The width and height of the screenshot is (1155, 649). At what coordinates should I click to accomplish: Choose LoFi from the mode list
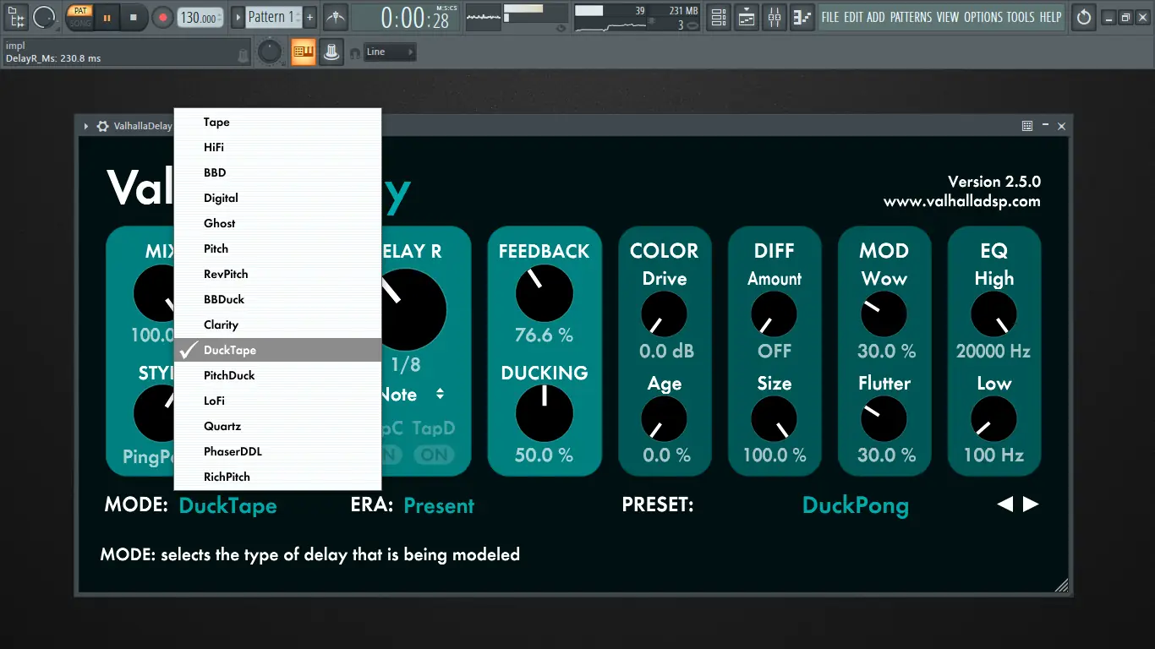[x=277, y=401]
